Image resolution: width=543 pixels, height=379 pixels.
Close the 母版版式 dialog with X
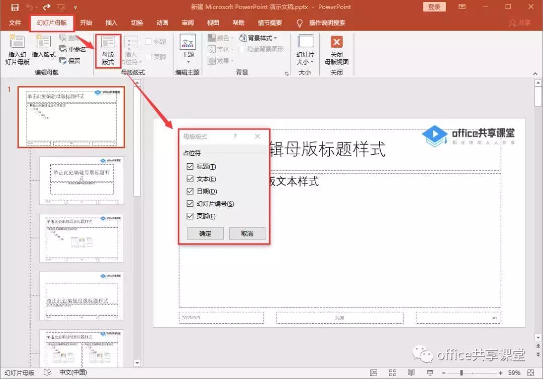[257, 136]
